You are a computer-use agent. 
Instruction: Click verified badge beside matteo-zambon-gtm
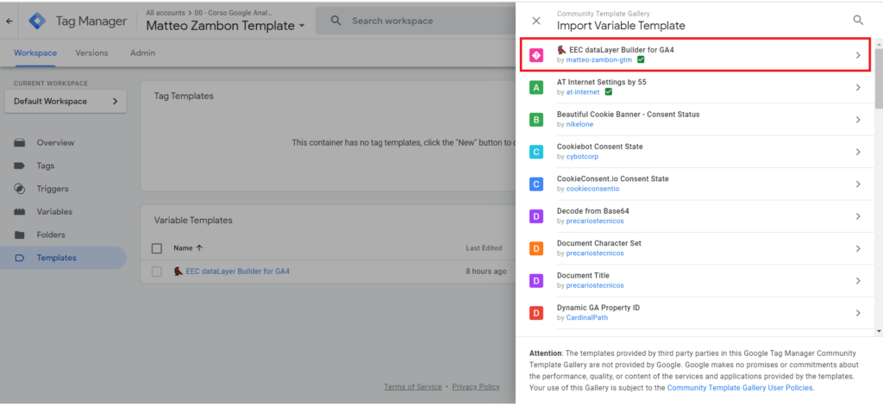pyautogui.click(x=641, y=59)
